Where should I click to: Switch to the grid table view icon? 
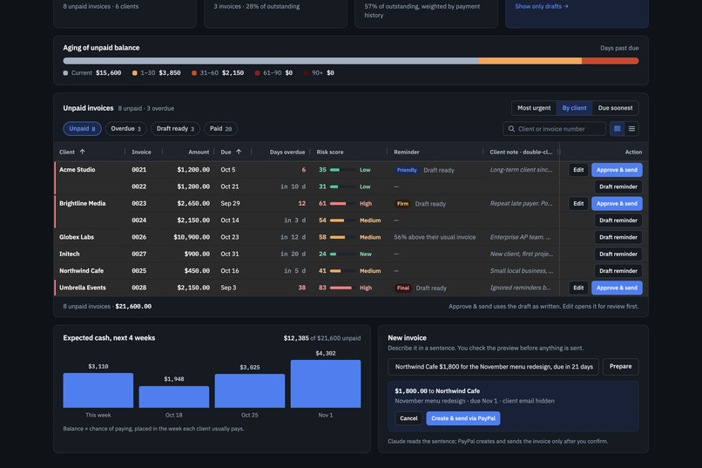(618, 129)
